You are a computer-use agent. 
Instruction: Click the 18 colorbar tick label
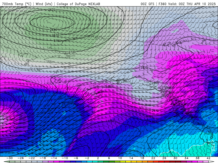coord(142,158)
